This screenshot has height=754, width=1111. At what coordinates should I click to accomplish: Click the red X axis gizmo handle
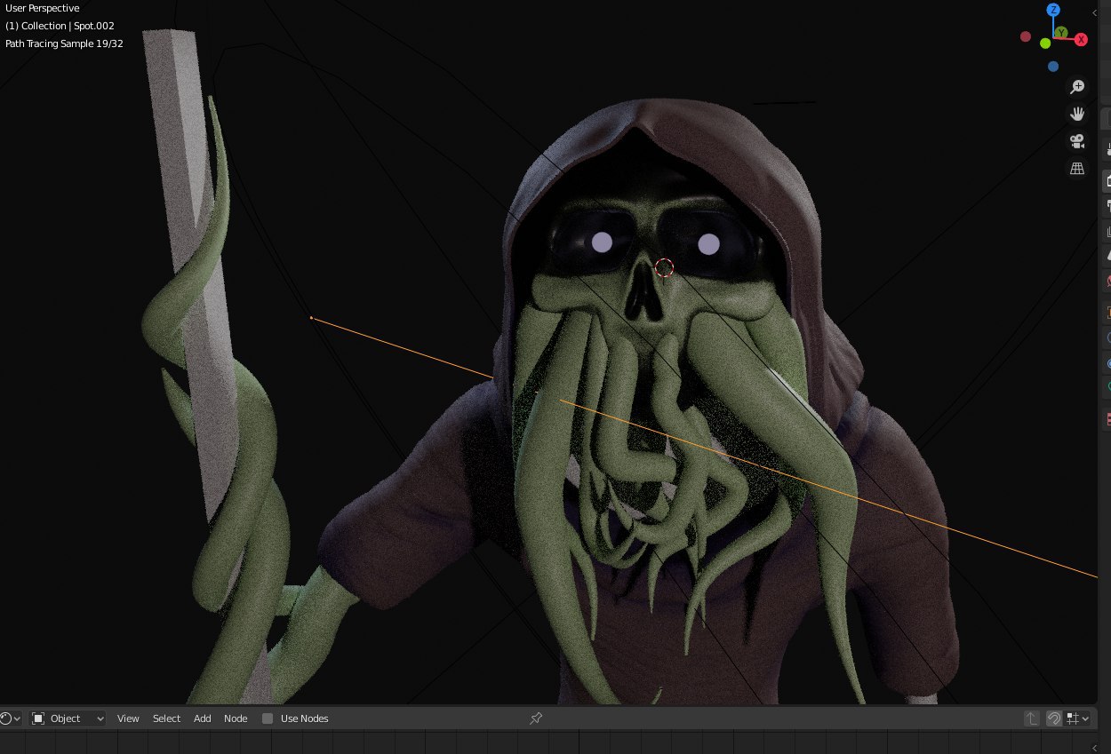tap(1081, 39)
